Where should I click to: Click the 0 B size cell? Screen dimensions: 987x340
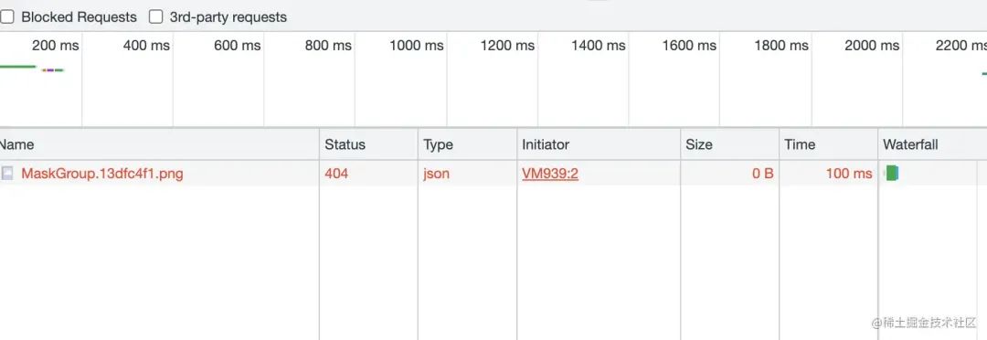[763, 174]
